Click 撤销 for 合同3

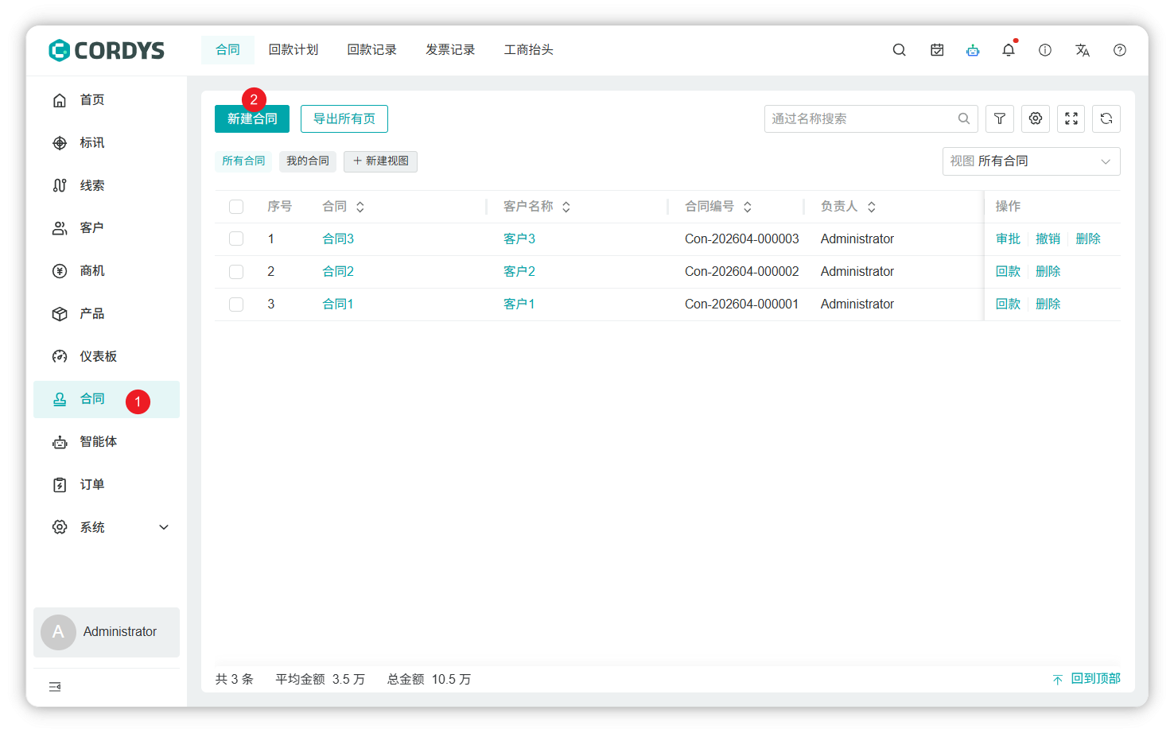1048,239
